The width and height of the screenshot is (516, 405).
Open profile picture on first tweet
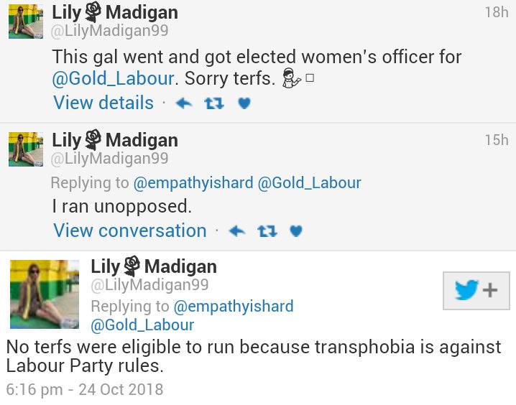[26, 22]
